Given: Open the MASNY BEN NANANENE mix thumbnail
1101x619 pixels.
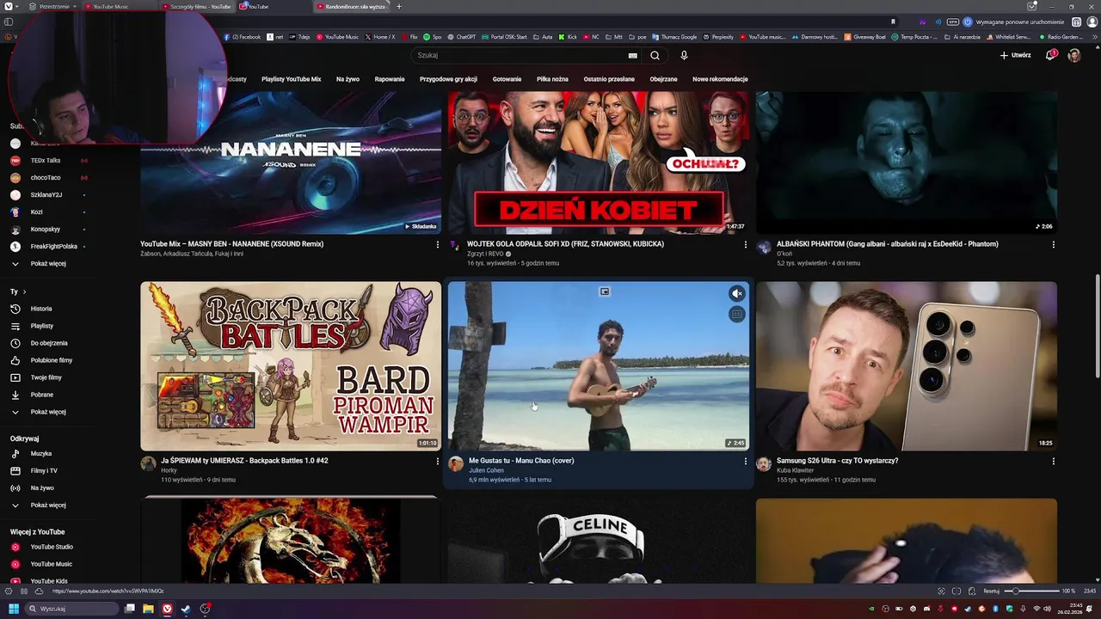Looking at the screenshot, I should [291, 162].
